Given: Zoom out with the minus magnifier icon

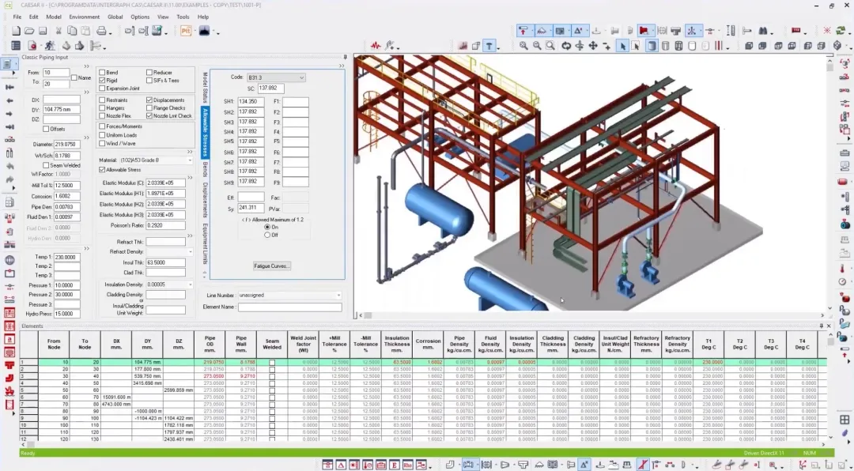Looking at the screenshot, I should tap(537, 46).
